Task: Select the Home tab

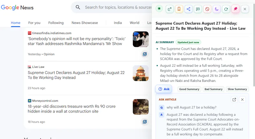Action: [x=16, y=23]
